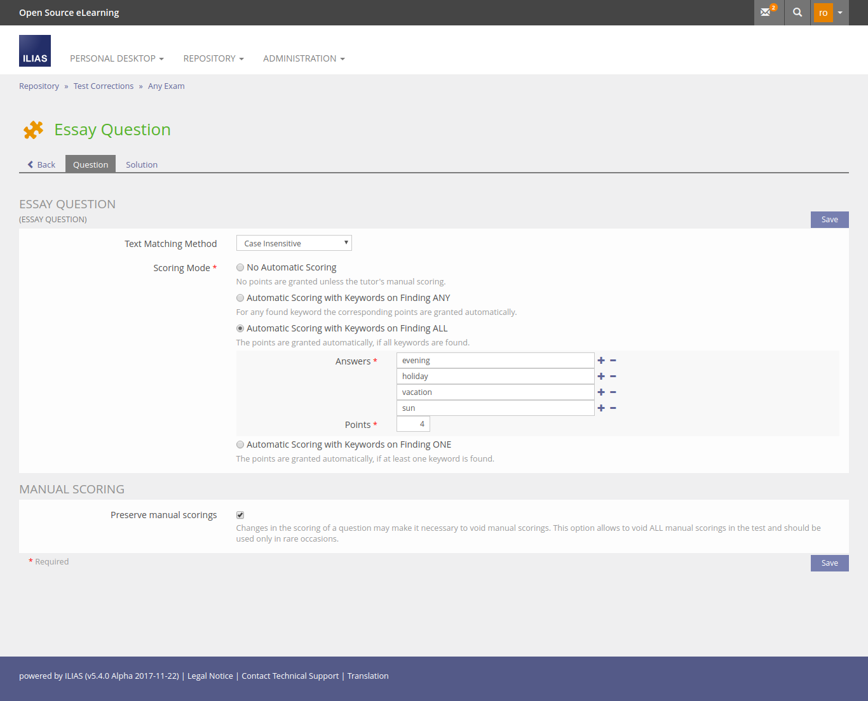Open the Text Matching Method dropdown
Viewport: 868px width, 701px height.
[x=294, y=243]
